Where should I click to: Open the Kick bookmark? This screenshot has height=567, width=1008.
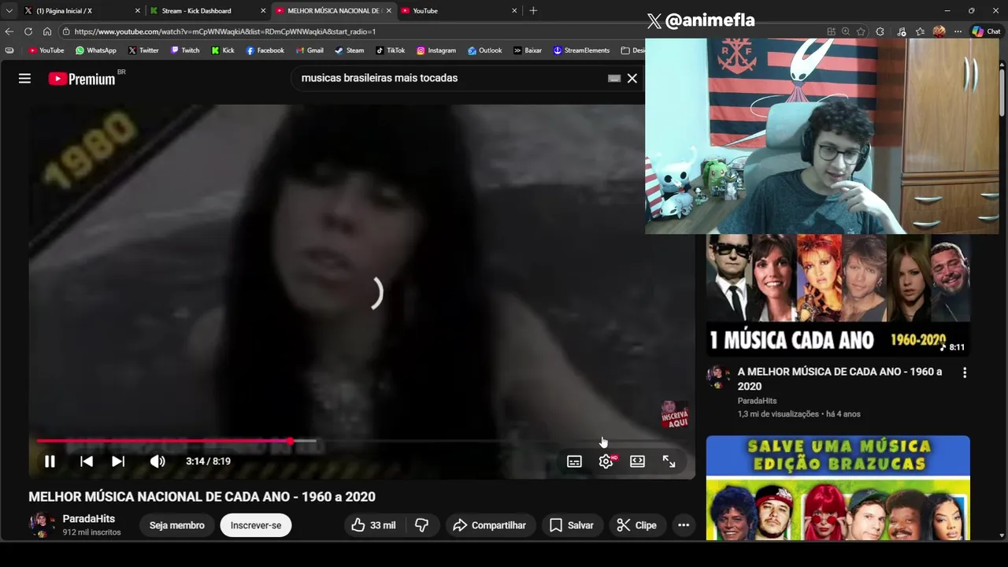pos(222,50)
